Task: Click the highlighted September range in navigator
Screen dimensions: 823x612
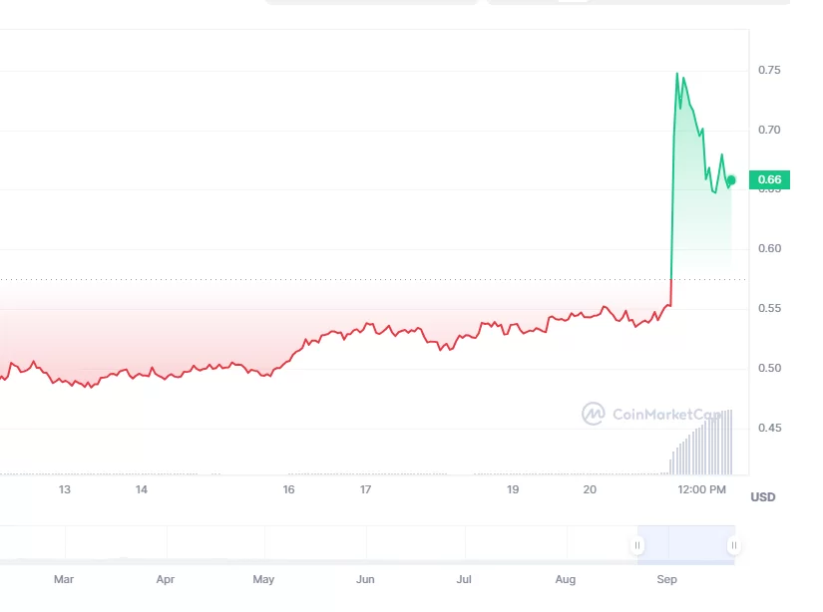Action: [x=685, y=545]
